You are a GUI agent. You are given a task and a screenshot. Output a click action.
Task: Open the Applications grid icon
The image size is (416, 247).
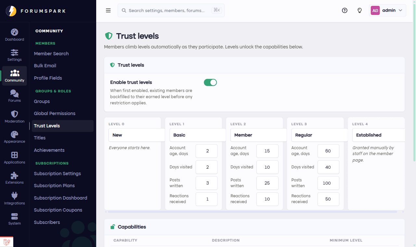click(14, 155)
